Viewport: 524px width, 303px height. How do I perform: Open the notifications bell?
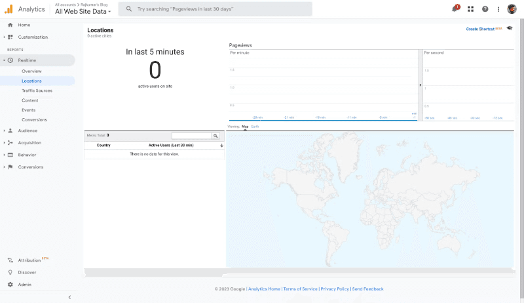(455, 9)
